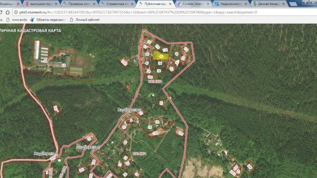Screen dimensions: 317x178
Task: Click the favicon of the Соната tab
Action: click(x=179, y=4)
